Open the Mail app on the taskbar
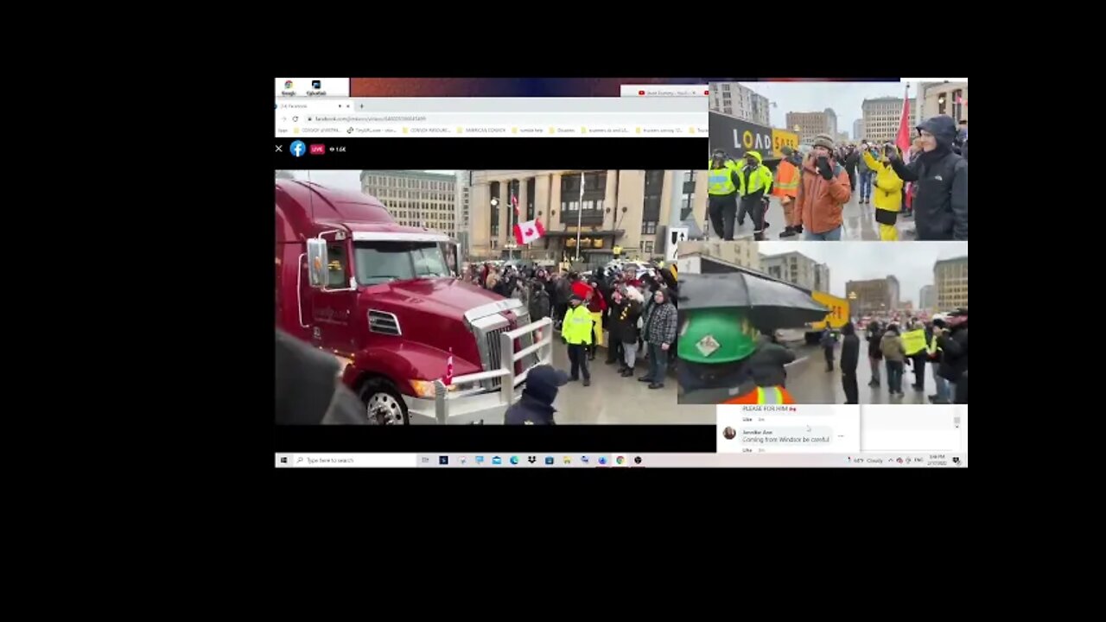Screen dimensions: 1106x622 [496, 460]
